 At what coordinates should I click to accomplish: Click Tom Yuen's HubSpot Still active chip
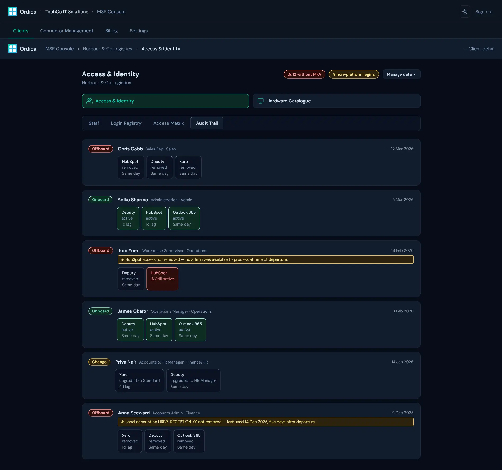click(162, 279)
